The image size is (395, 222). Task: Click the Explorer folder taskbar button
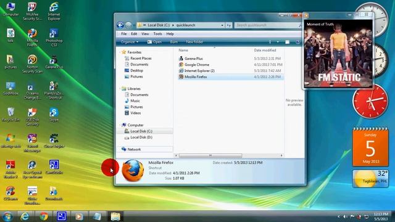(x=115, y=216)
